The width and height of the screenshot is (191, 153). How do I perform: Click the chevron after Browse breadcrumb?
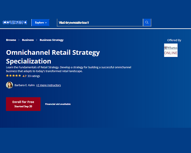[x=19, y=40]
